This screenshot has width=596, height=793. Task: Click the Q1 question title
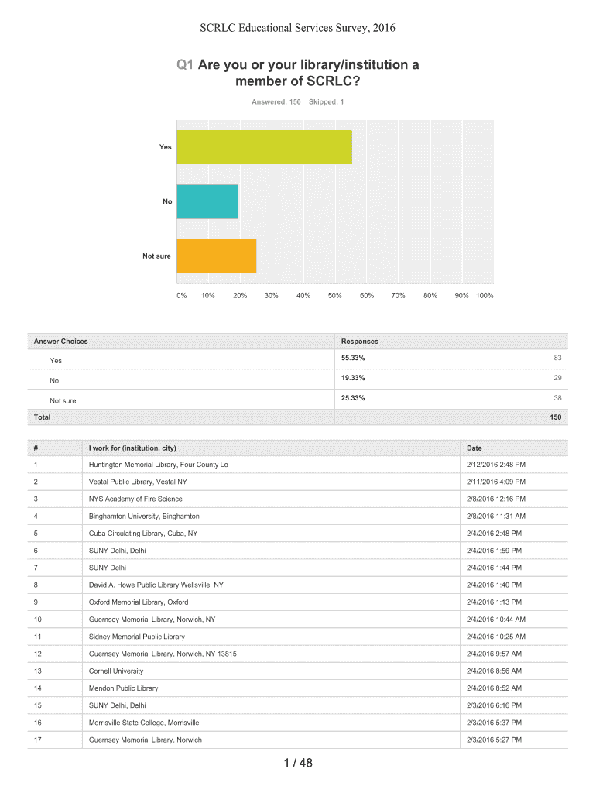pyautogui.click(x=298, y=74)
